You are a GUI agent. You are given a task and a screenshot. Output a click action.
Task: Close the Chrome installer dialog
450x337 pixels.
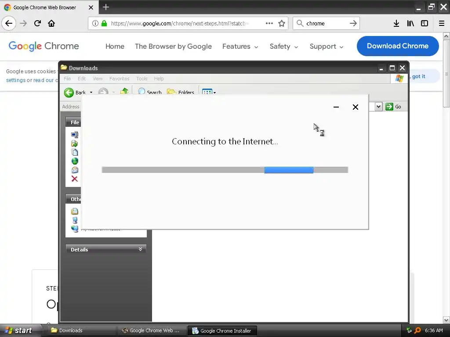tap(355, 107)
